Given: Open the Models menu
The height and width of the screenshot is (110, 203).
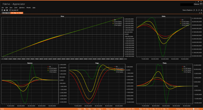Looking at the screenshot, I should (29, 8).
